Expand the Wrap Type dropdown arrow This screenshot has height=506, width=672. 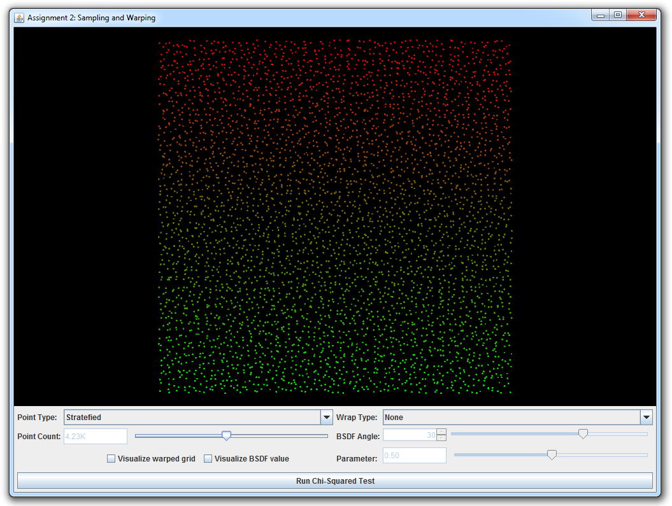click(647, 418)
